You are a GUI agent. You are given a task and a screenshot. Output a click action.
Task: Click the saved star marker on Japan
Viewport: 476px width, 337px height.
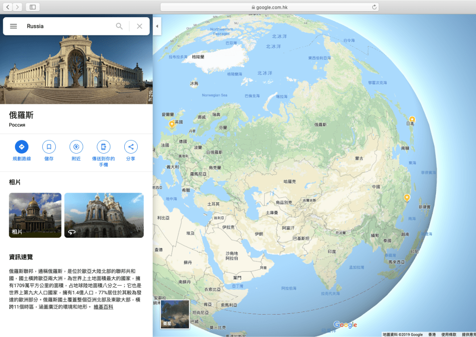coord(412,120)
